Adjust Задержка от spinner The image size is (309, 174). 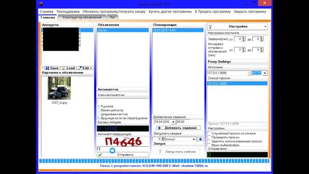click(243, 39)
